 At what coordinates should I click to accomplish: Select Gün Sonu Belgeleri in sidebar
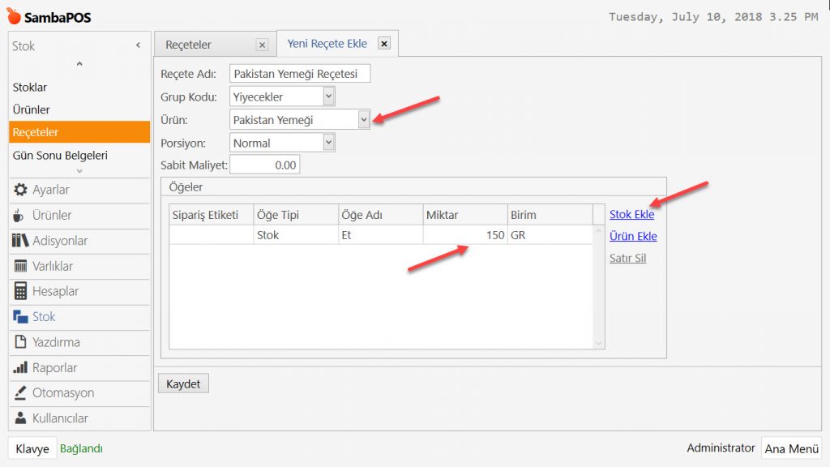pos(60,155)
